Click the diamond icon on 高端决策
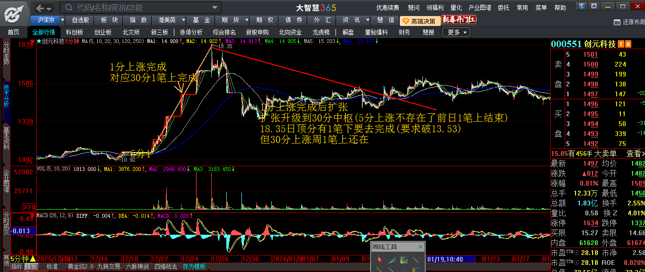Viewport: 645px width, 272px height. (x=405, y=21)
